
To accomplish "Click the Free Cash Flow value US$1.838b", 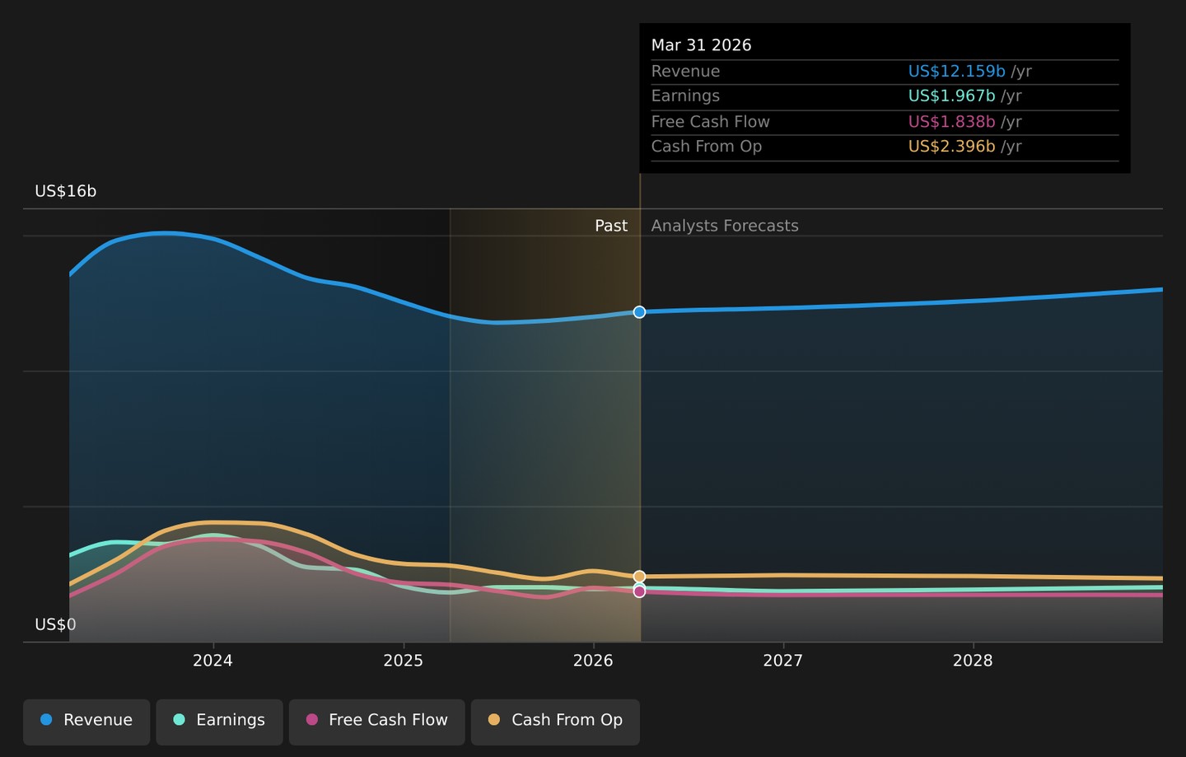I will coord(951,122).
